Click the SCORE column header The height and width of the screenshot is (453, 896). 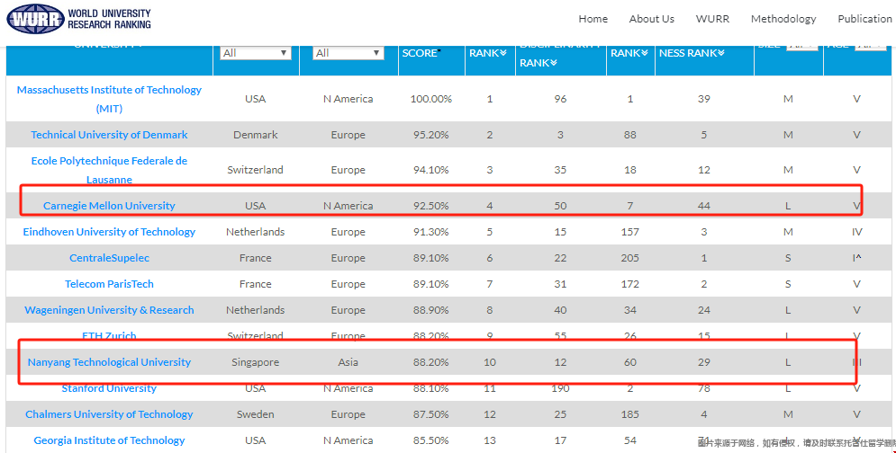pyautogui.click(x=421, y=53)
